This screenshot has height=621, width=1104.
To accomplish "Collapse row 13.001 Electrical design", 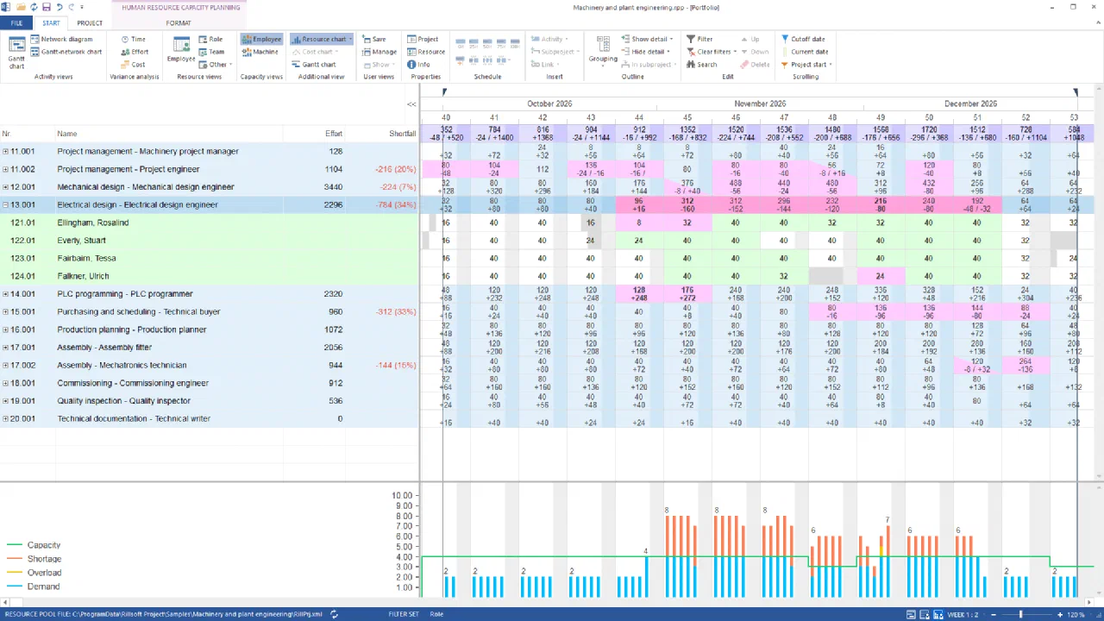I will click(5, 205).
